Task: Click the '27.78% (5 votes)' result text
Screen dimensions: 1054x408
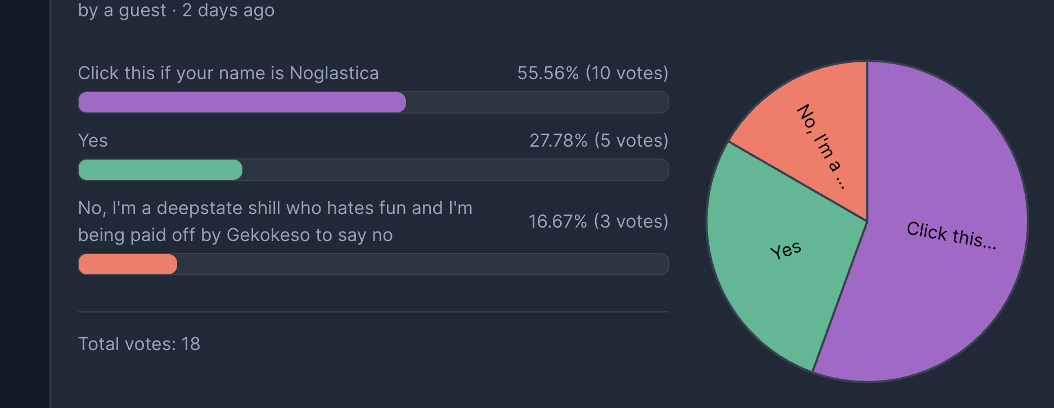Action: (599, 140)
